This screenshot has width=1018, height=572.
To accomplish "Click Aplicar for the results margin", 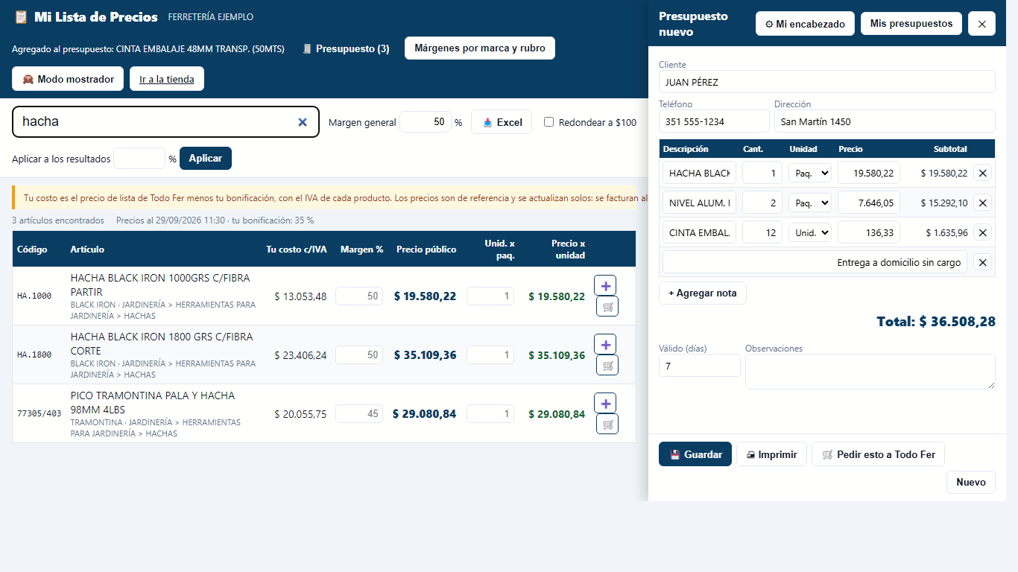I will point(206,159).
